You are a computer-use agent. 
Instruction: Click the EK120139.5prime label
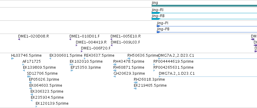[x=52, y=103]
